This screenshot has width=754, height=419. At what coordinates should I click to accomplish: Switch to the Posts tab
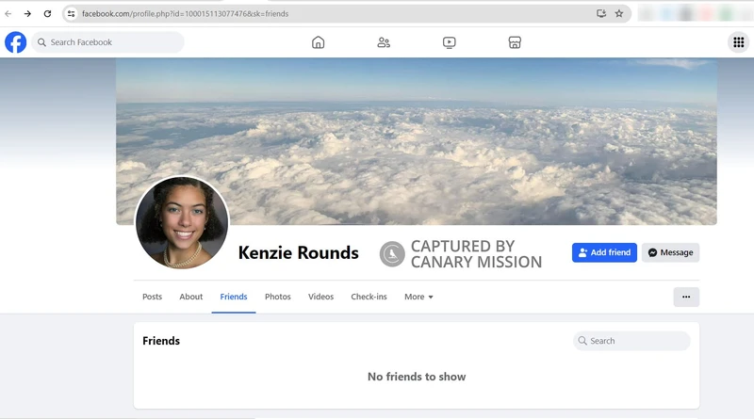pyautogui.click(x=152, y=297)
